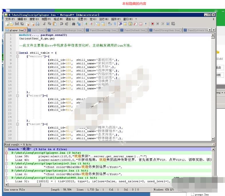The height and width of the screenshot is (196, 225).
Task: Toggle Show All Characters in the toolbar
Action: (115, 24)
